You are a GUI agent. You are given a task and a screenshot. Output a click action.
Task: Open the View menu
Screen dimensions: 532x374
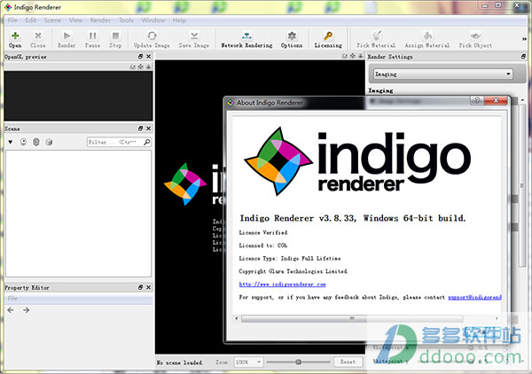click(75, 20)
